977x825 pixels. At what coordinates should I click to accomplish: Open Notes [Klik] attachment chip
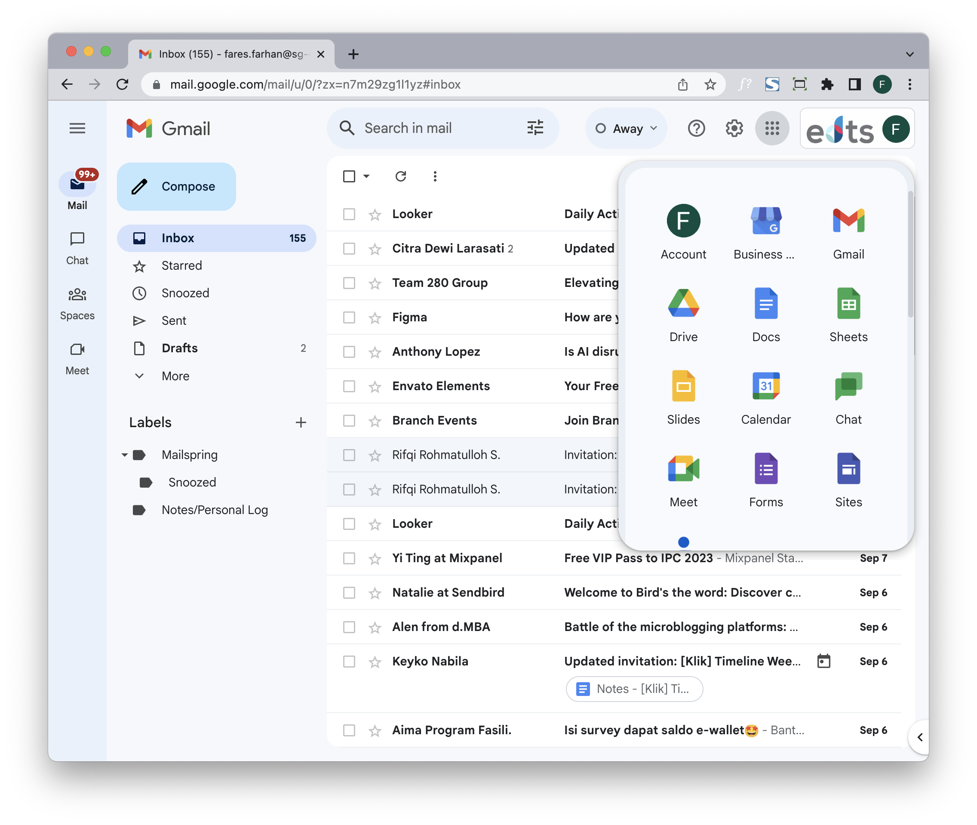(634, 689)
